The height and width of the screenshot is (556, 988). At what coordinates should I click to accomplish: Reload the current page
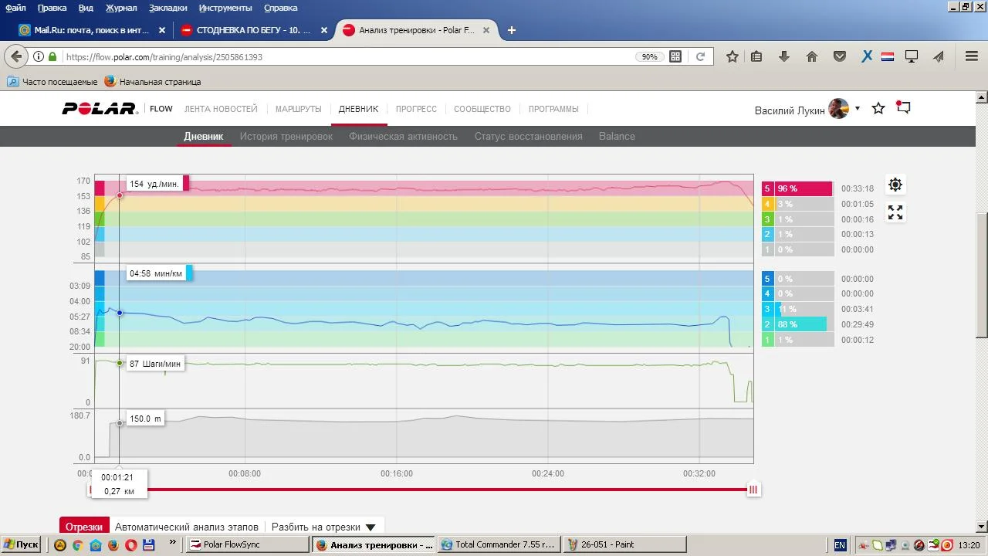pos(700,56)
